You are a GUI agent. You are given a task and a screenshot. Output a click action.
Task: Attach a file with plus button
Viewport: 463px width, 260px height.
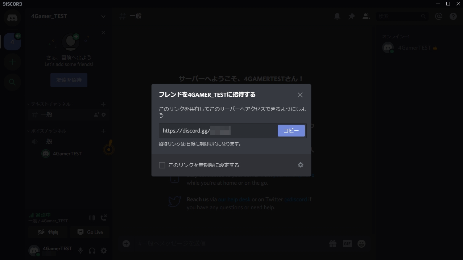[126, 244]
